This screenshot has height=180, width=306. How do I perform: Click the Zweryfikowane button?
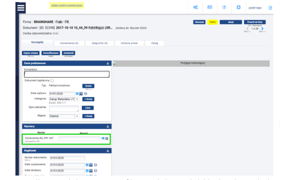pyautogui.click(x=51, y=53)
